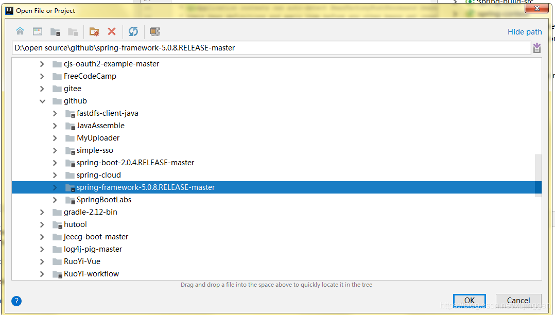This screenshot has width=555, height=315.
Task: Expand the FreeCodeCamp folder
Action: click(42, 77)
